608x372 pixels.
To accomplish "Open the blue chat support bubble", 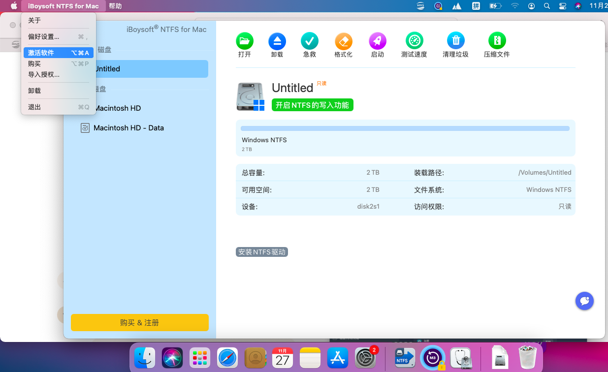I will pos(584,301).
